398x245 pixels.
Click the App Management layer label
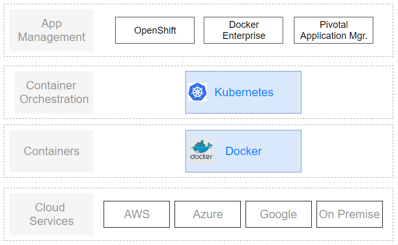[x=52, y=30]
